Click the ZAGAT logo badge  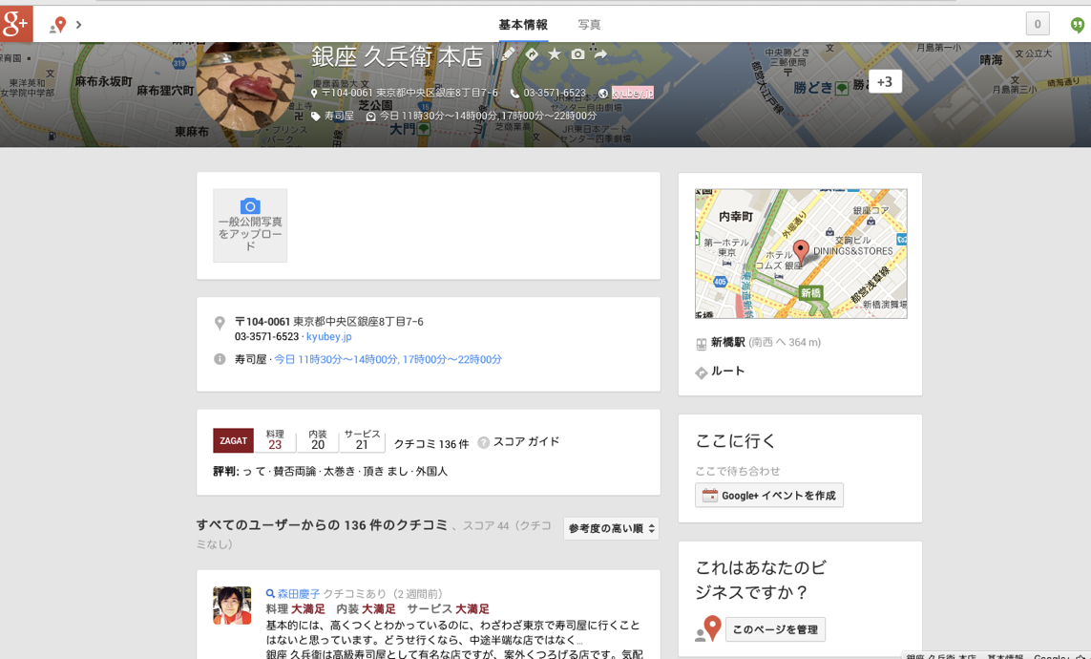click(x=233, y=440)
